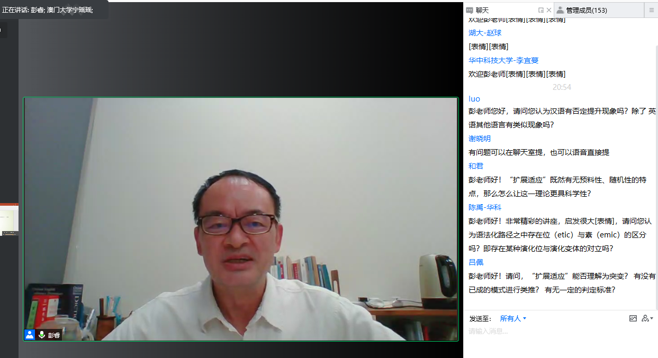Select the 聊天 chat tab
Viewport: 658px width, 358px height.
tap(479, 10)
